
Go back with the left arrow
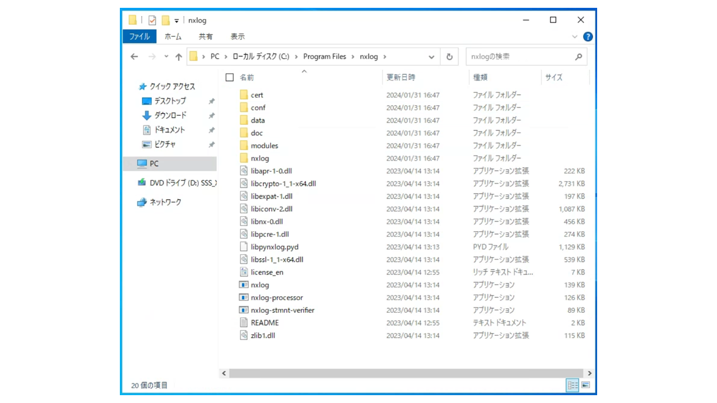pyautogui.click(x=134, y=57)
